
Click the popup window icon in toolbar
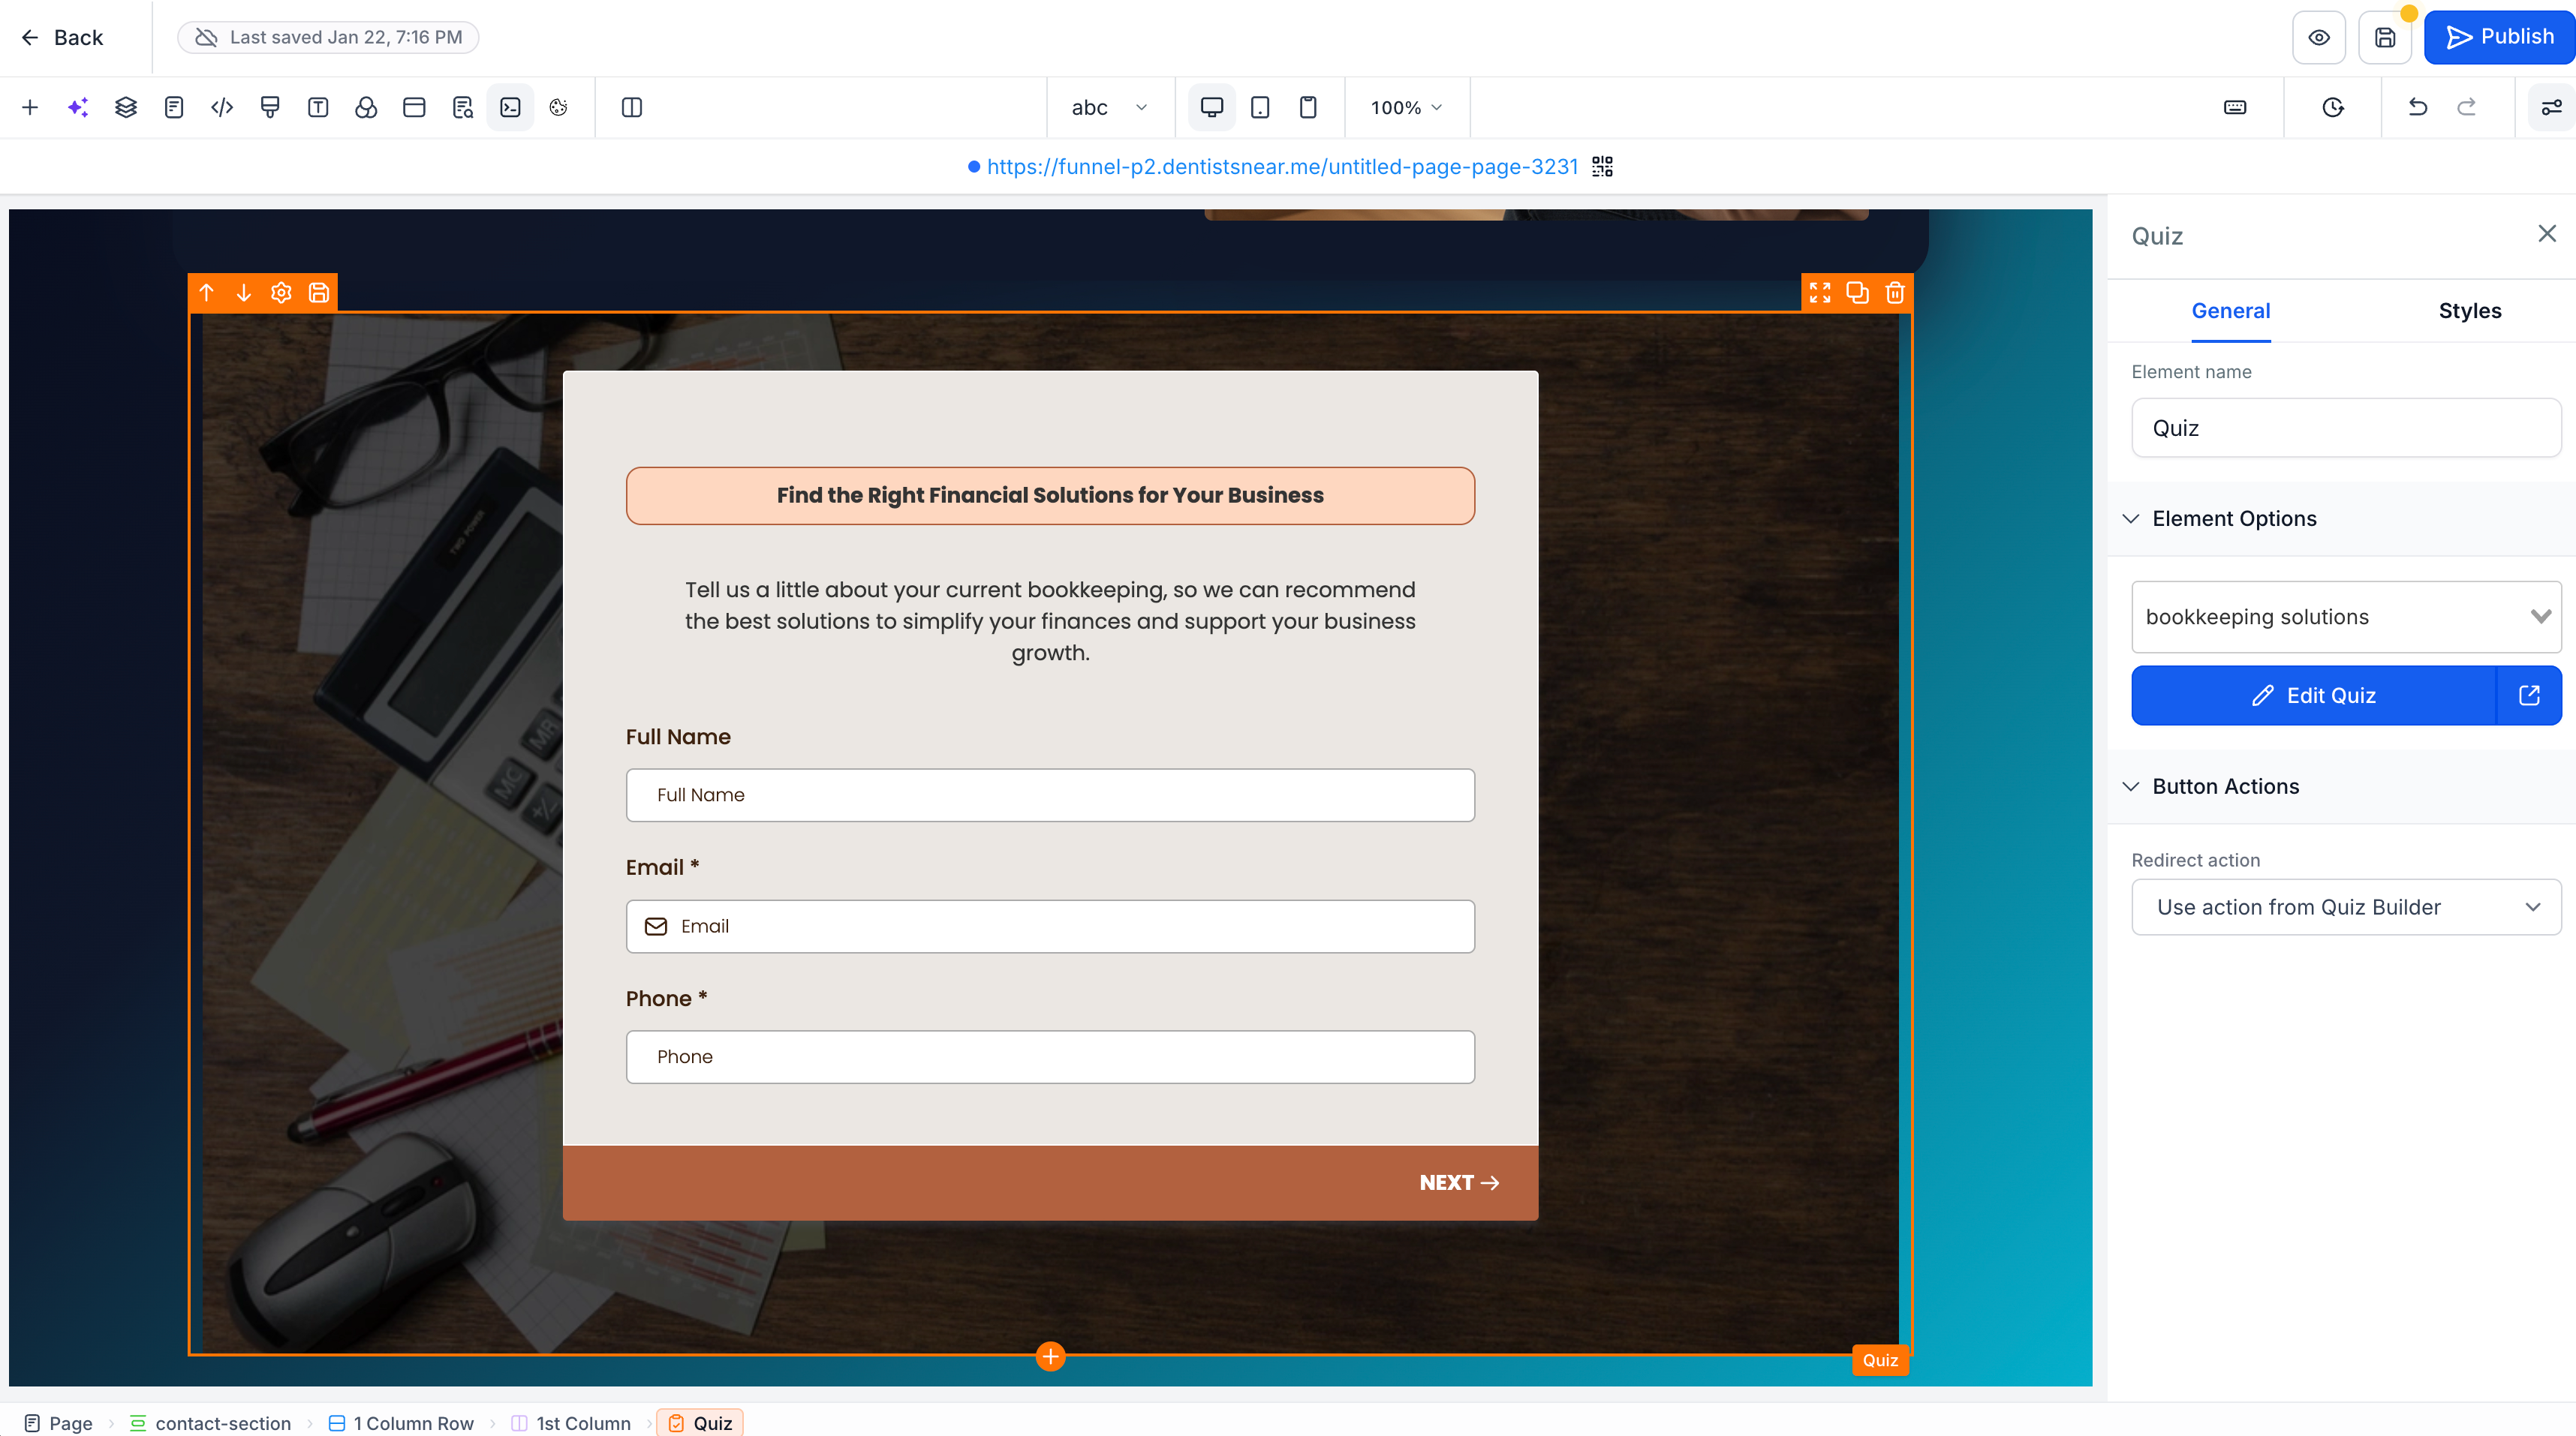pyautogui.click(x=414, y=108)
